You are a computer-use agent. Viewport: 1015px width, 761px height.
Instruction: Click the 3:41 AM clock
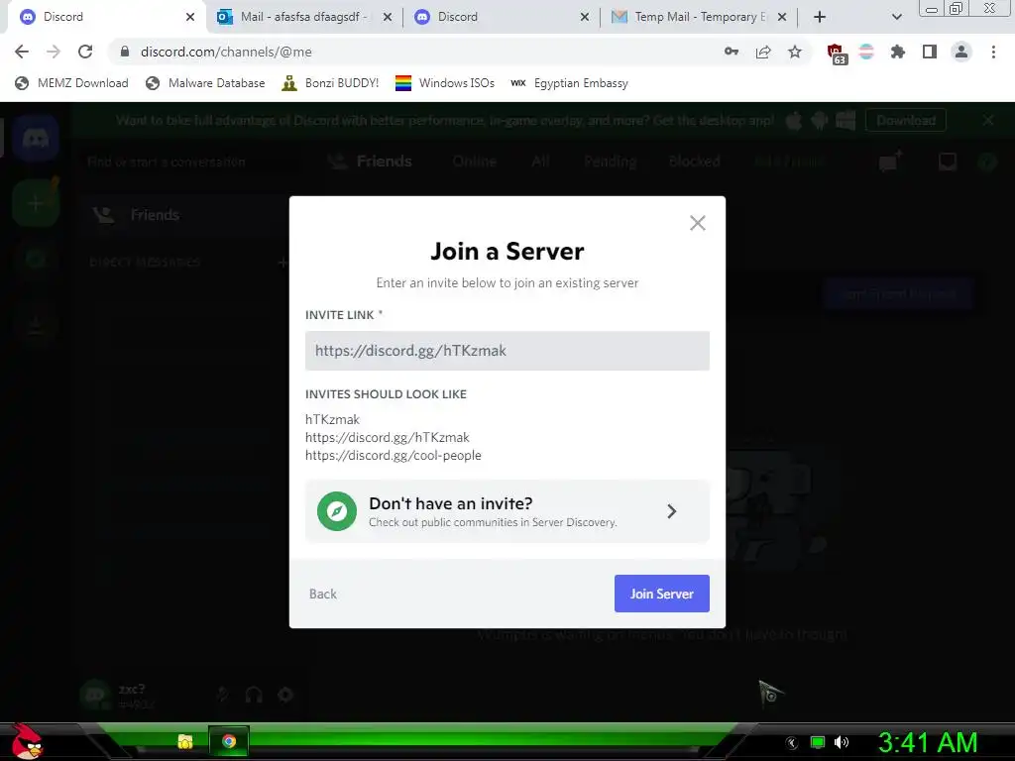[928, 742]
